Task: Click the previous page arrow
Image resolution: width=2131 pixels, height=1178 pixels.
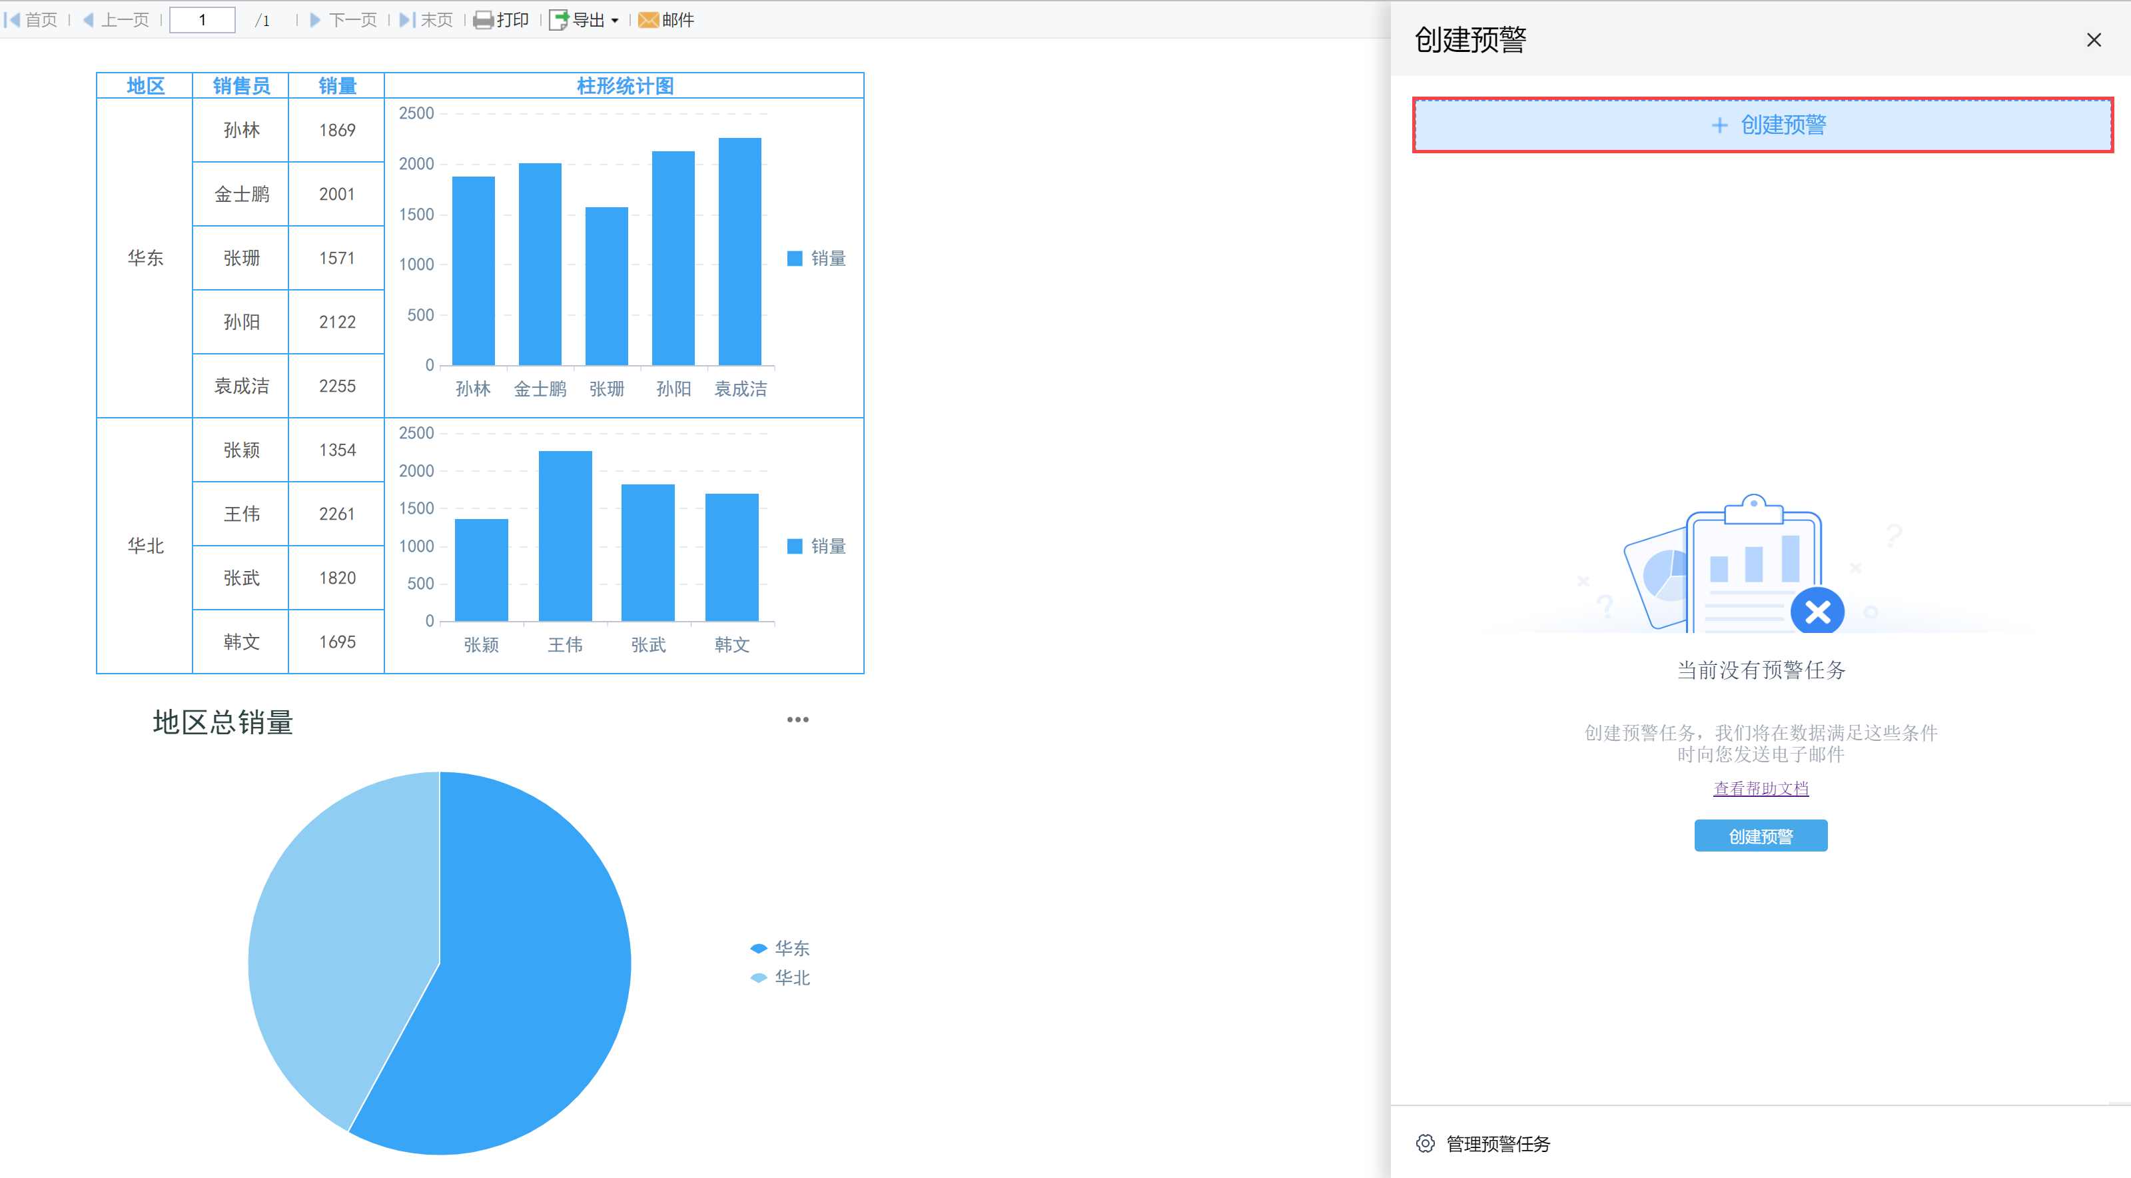Action: [89, 20]
